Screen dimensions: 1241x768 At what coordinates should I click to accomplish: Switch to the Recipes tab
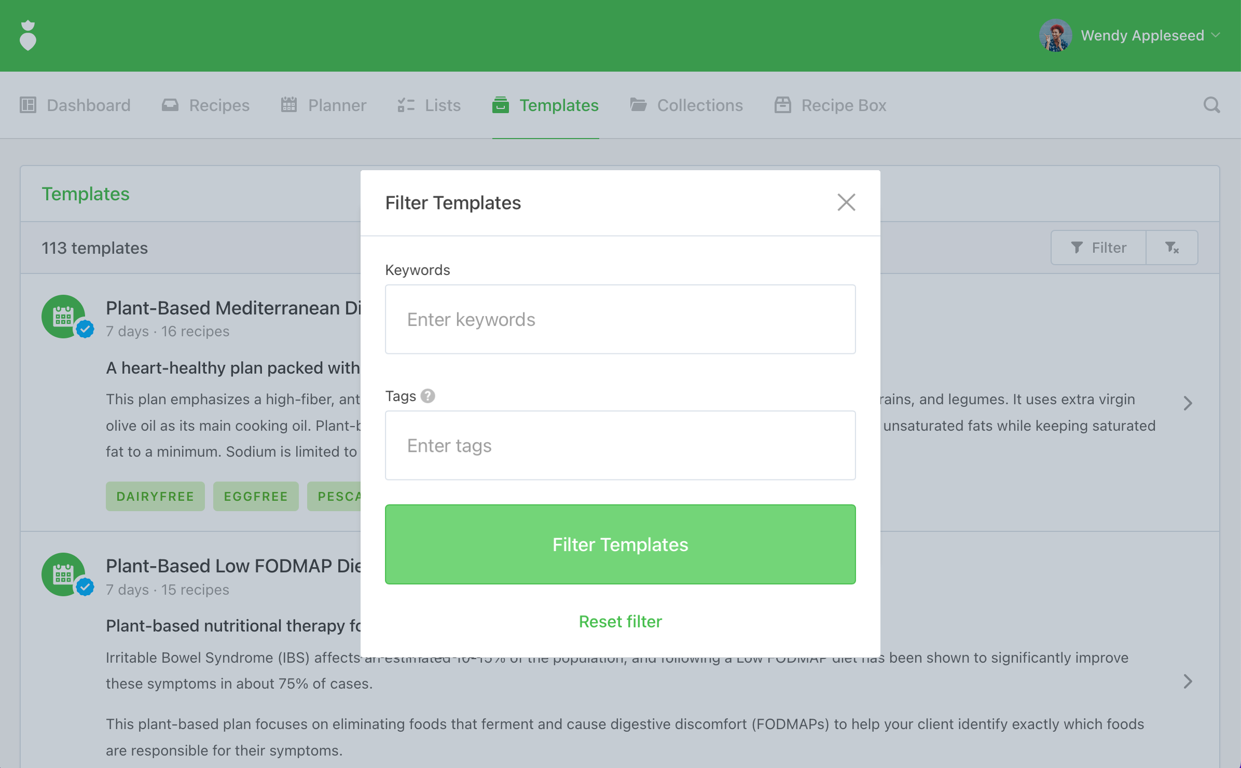206,105
